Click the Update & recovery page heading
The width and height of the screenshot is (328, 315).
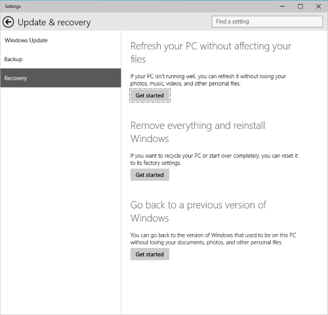pyautogui.click(x=54, y=22)
